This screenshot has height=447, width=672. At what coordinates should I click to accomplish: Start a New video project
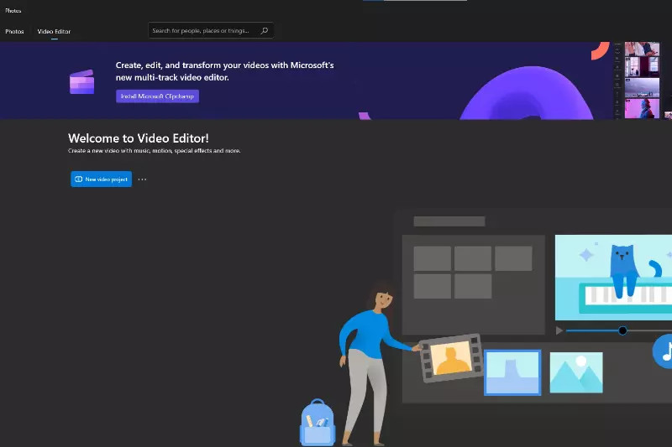click(x=101, y=179)
